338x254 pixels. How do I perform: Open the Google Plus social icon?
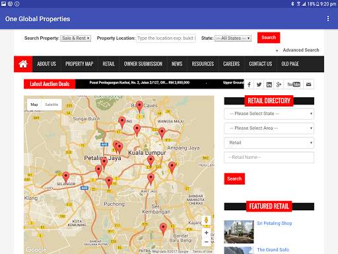tap(279, 85)
